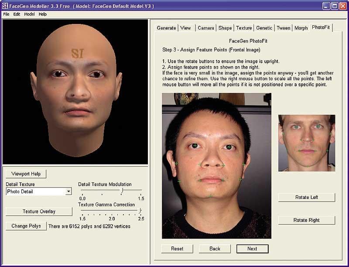Switch to the Generate tab
The height and width of the screenshot is (267, 349).
tap(166, 28)
